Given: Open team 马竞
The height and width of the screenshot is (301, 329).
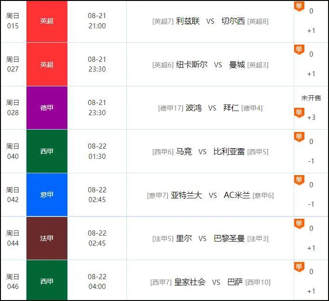Looking at the screenshot, I should 184,151.
